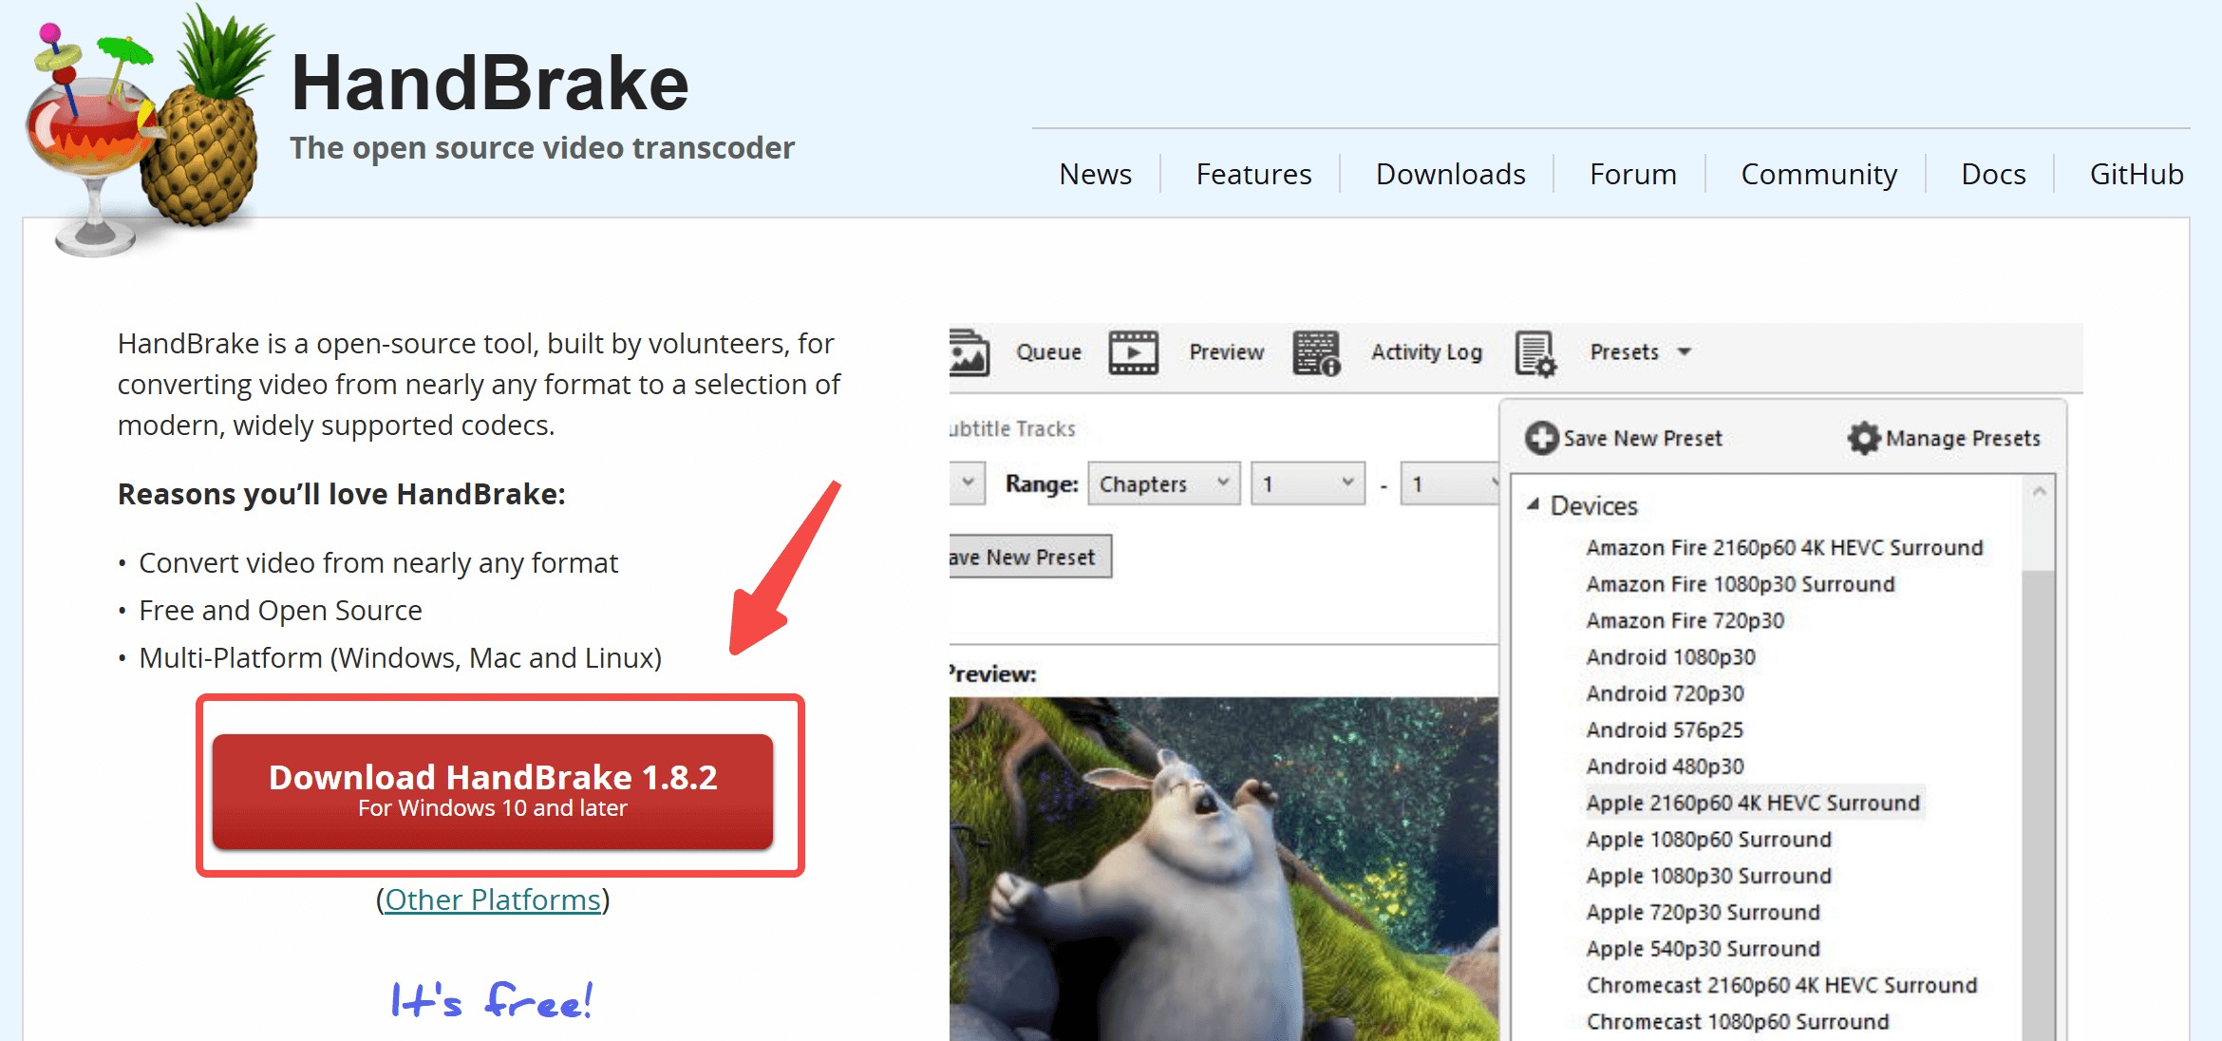Click Download HandBrake 1.8.2 button

493,790
